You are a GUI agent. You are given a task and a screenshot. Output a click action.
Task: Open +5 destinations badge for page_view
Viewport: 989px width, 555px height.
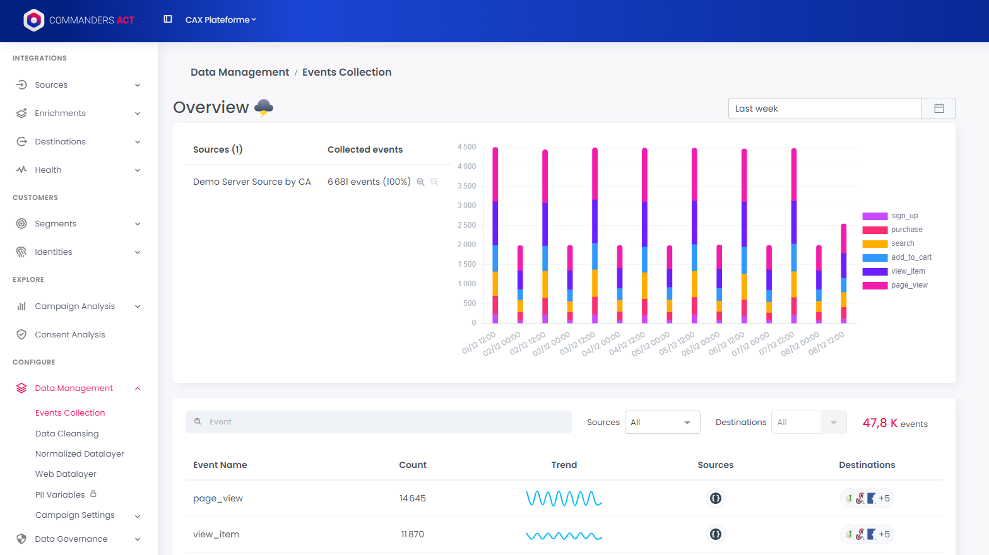coord(884,498)
